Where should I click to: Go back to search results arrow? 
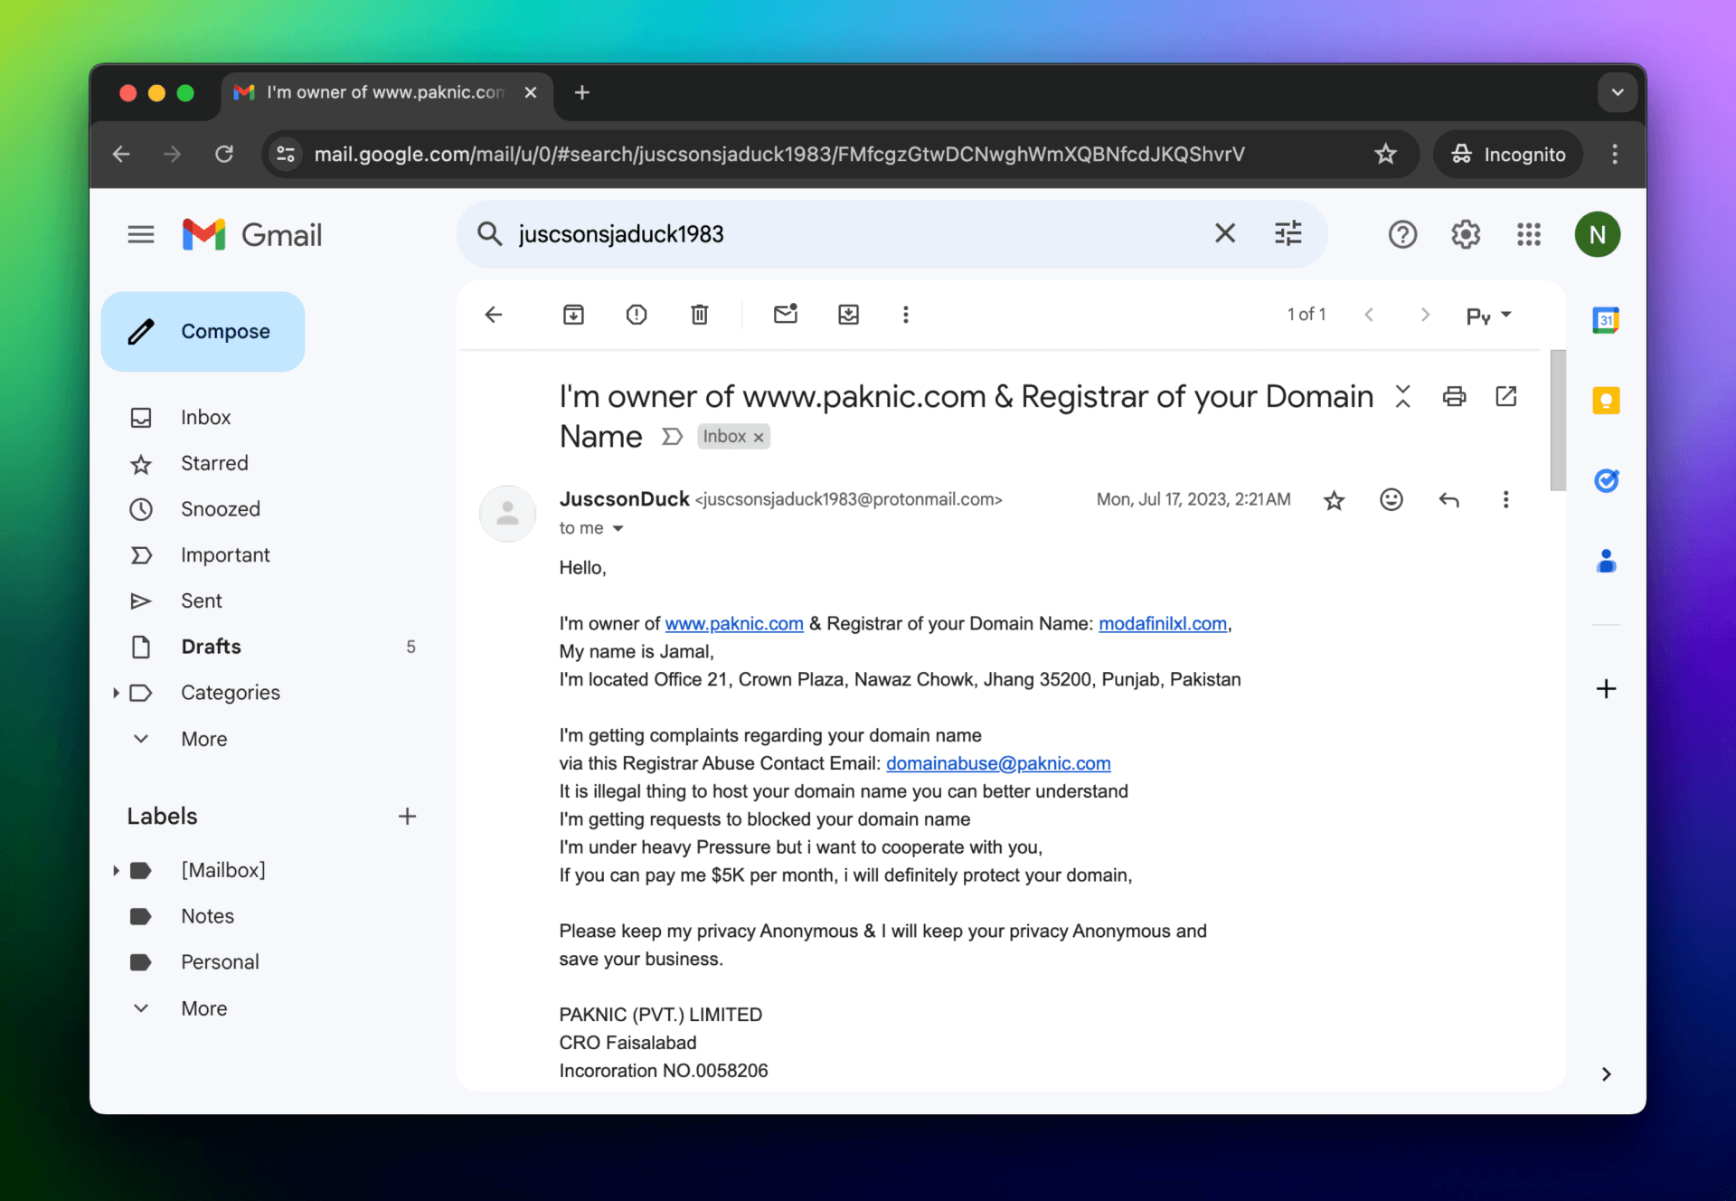[494, 315]
